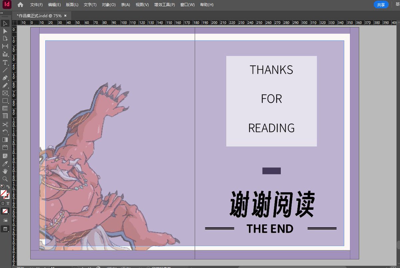The height and width of the screenshot is (268, 400).
Task: Select the double line left of THE END
Action: 220,228
